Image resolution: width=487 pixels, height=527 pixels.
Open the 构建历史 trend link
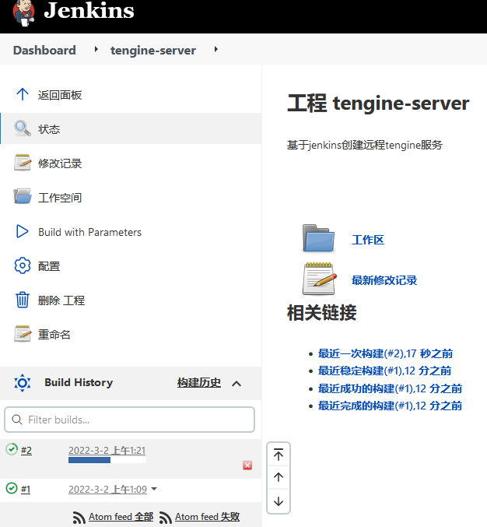click(199, 382)
